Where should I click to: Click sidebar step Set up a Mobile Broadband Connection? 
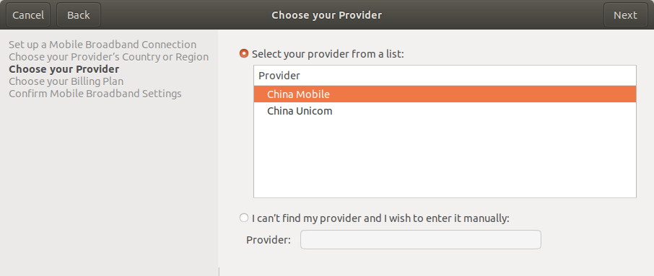(103, 45)
